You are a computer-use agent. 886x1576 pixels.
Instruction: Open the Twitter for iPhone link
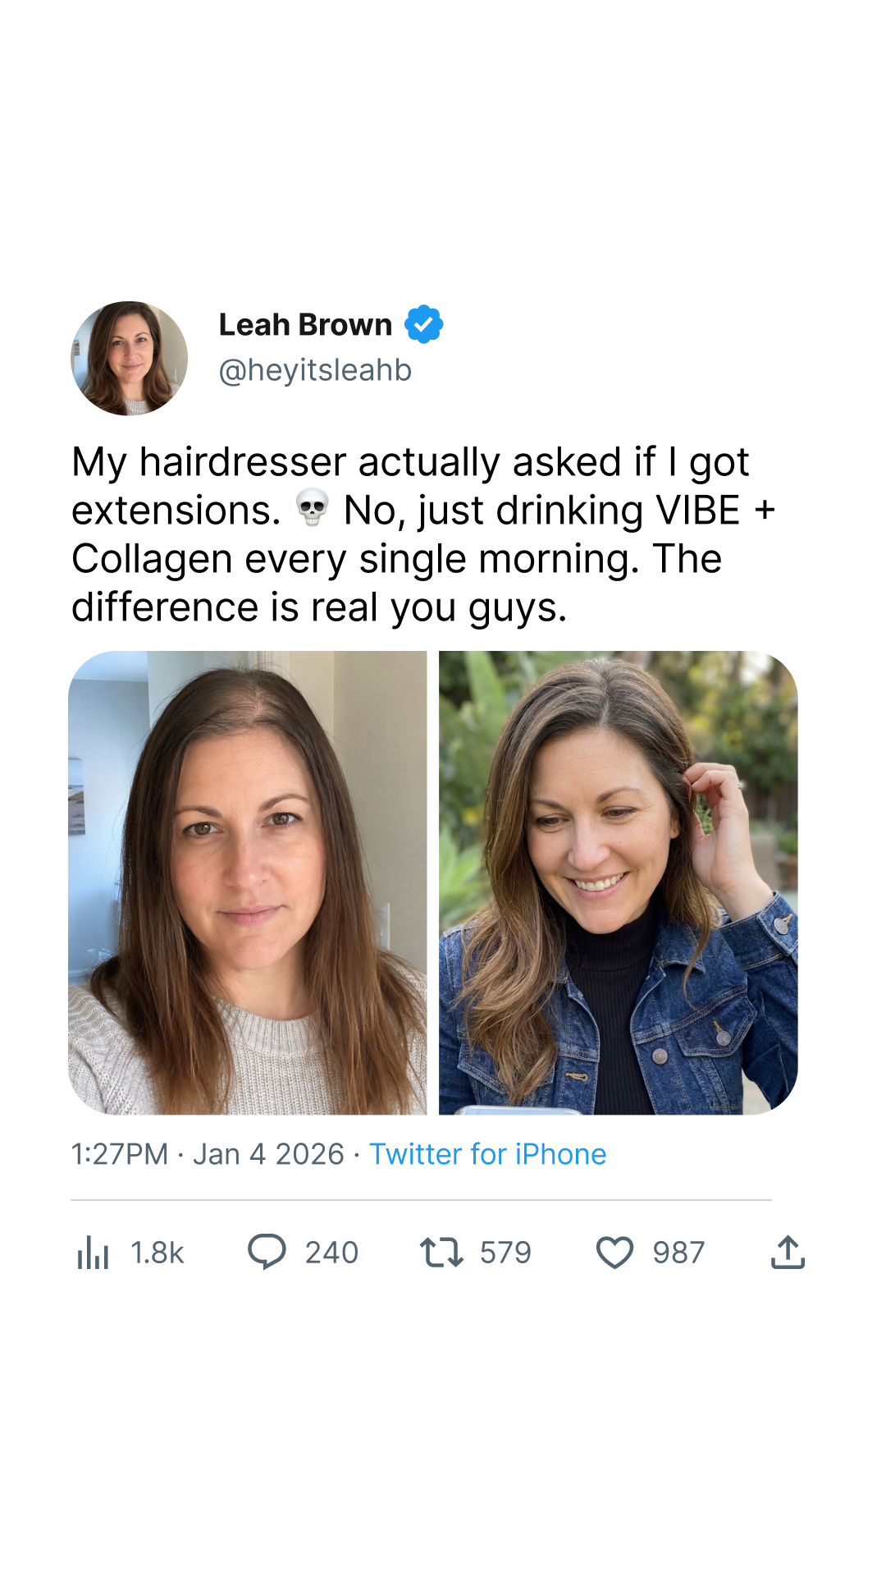(488, 1154)
